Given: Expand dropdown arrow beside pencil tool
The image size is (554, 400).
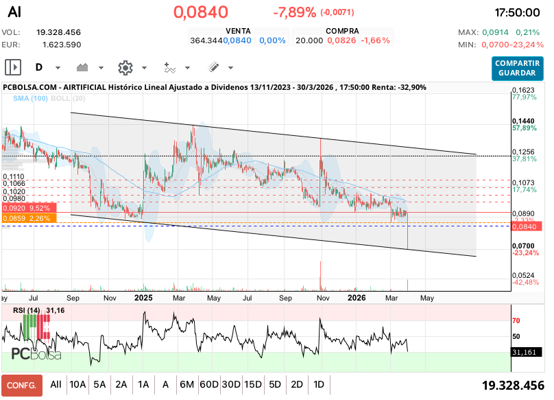Looking at the screenshot, I should coord(230,68).
